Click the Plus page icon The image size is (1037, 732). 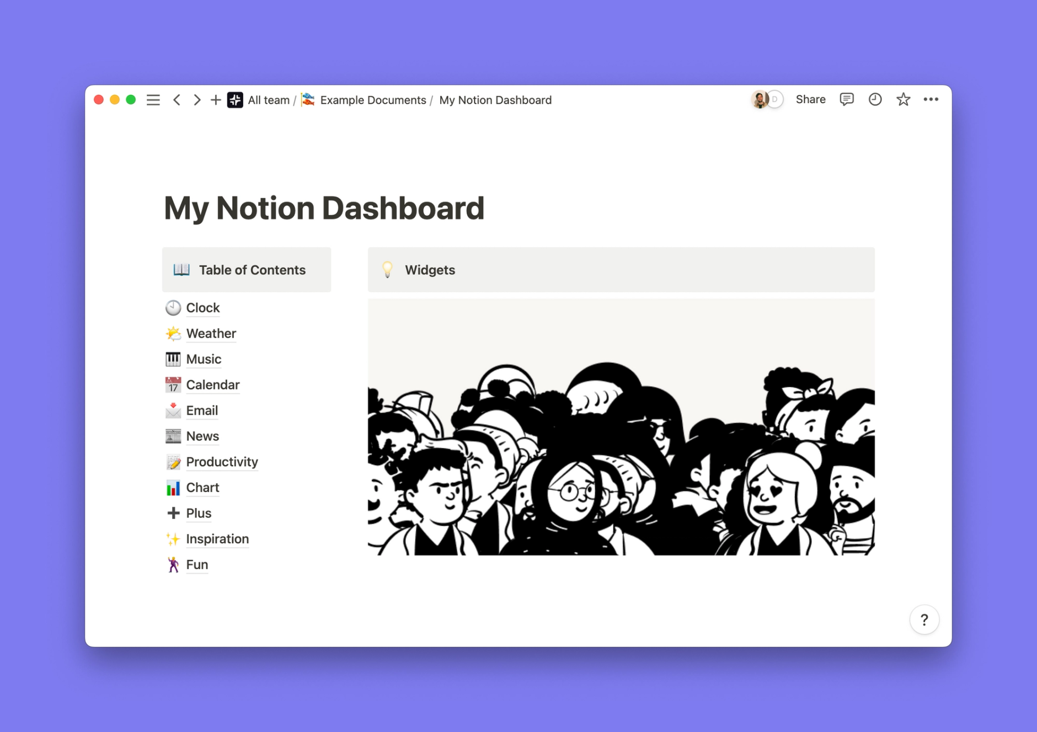coord(173,513)
